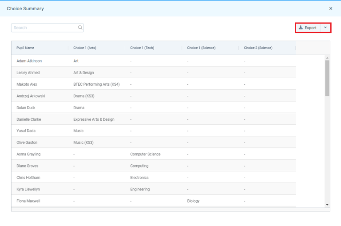The image size is (341, 226).
Task: Sort by Pupil Name column header
Action: coord(25,48)
